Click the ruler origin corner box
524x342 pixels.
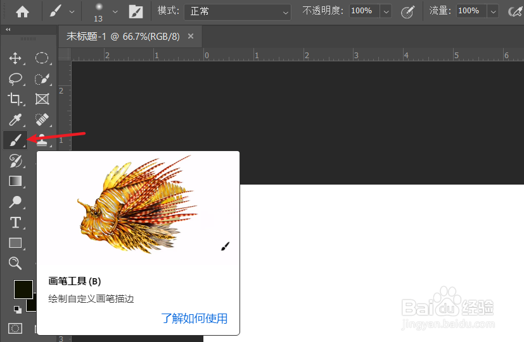pyautogui.click(x=65, y=54)
